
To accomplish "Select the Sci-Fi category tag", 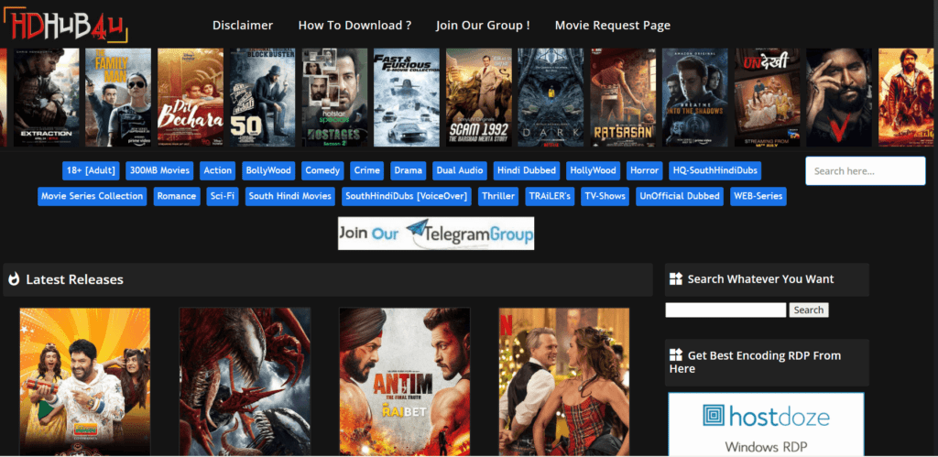I will (222, 196).
